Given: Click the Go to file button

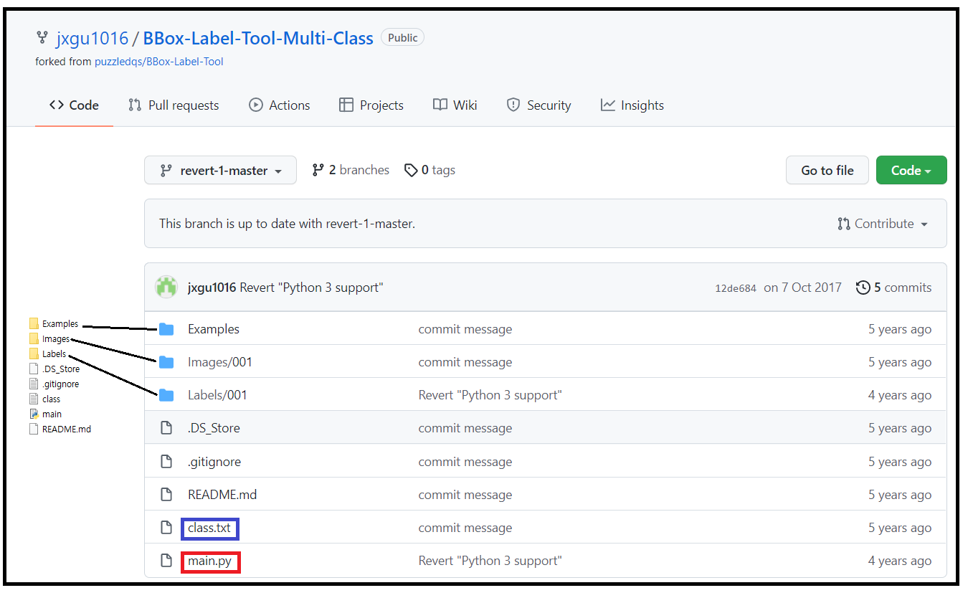Looking at the screenshot, I should [x=827, y=170].
